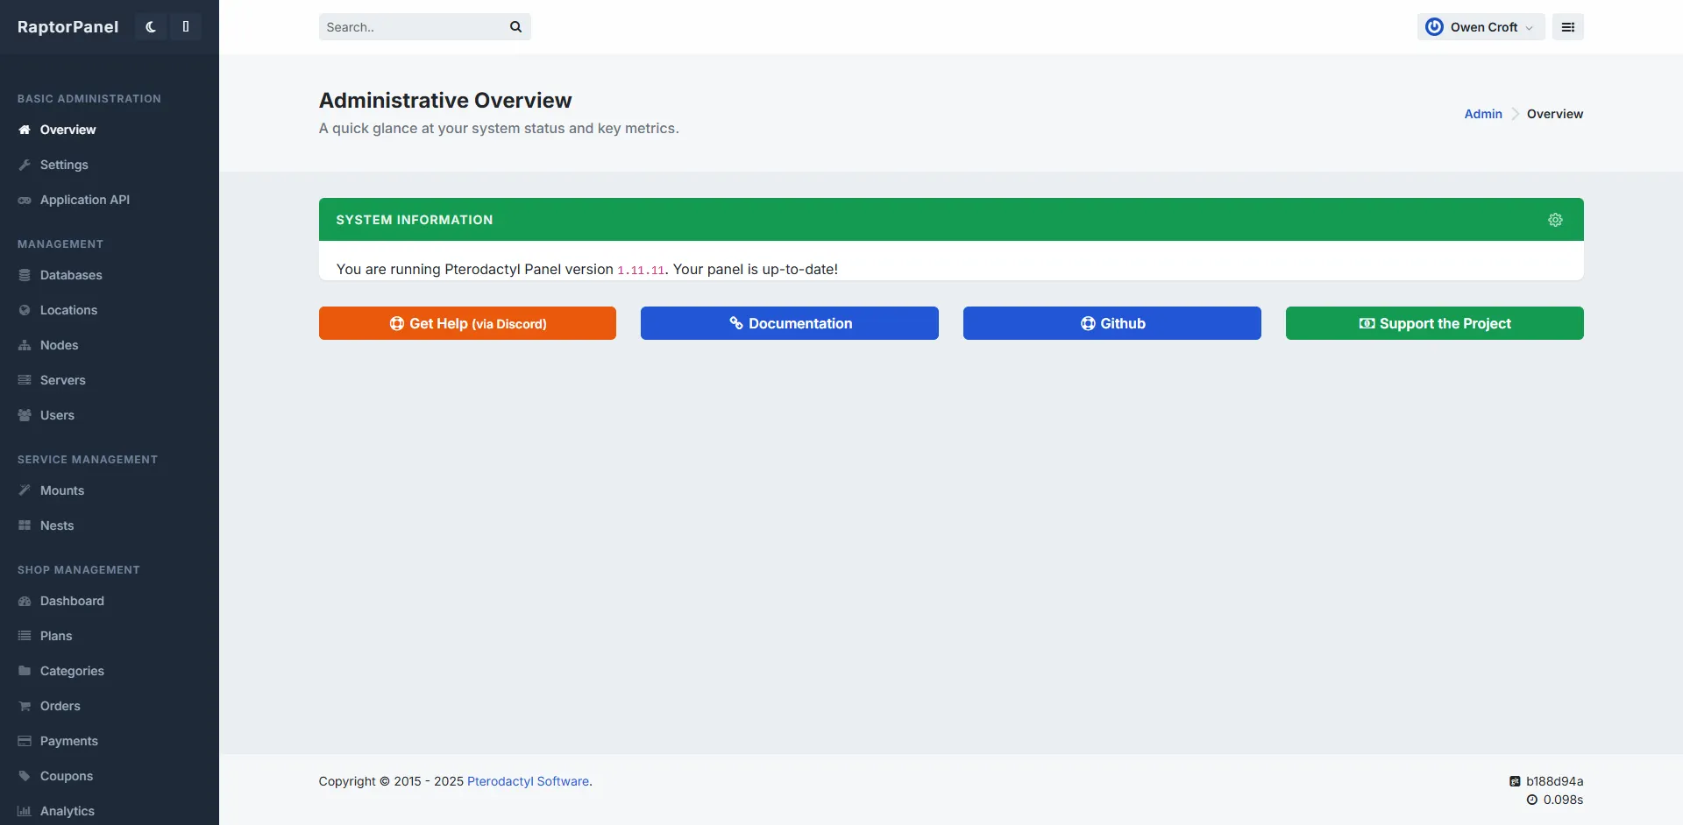Viewport: 1683px width, 825px height.
Task: Open the Settings wrench icon in sidebar
Action: [x=25, y=165]
